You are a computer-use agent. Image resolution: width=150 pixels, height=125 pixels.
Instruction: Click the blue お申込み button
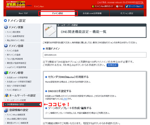[112, 65]
